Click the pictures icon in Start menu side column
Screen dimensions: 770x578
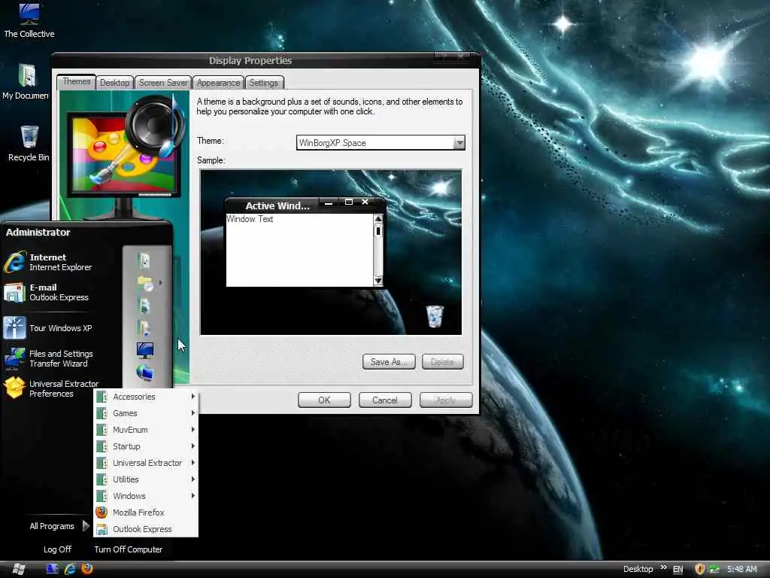(144, 306)
